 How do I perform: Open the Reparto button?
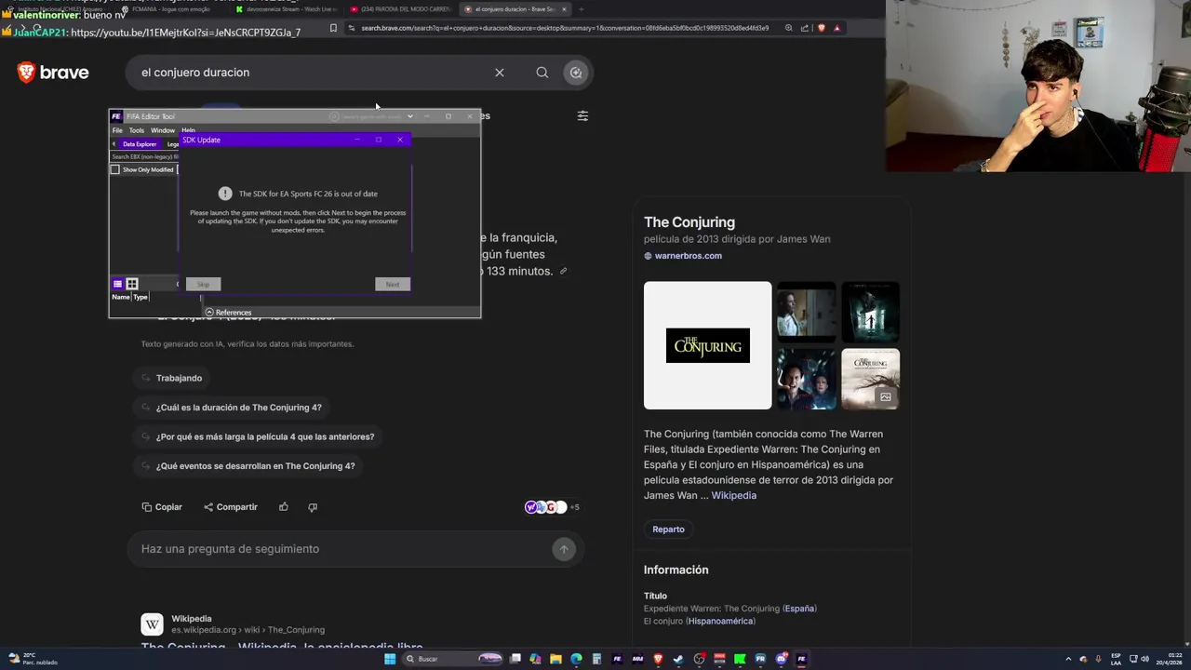(668, 529)
